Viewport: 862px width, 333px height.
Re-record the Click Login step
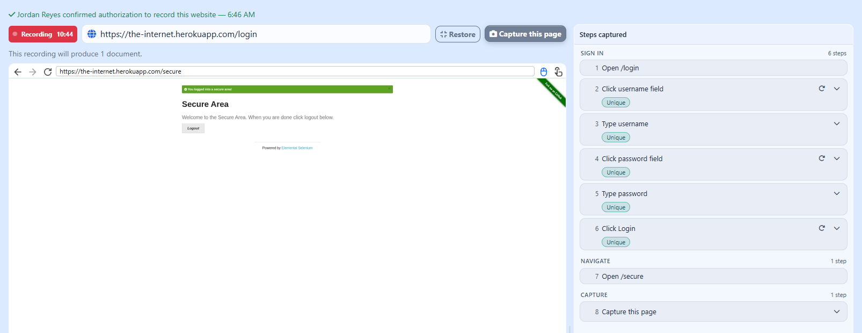[x=822, y=228]
